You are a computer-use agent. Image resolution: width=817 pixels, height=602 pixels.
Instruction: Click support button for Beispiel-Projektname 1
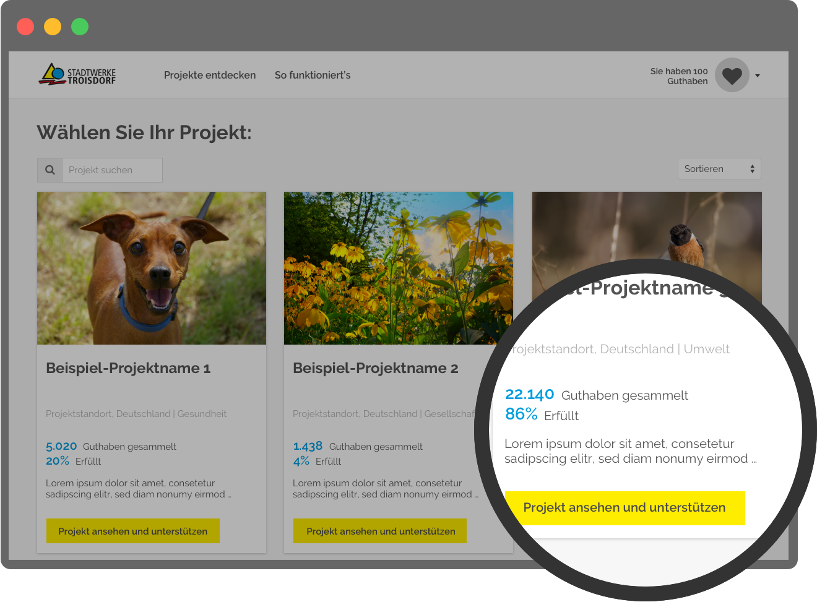point(133,531)
